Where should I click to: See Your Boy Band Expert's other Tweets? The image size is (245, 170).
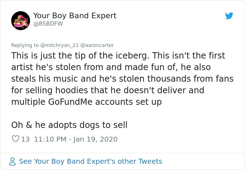(90, 161)
